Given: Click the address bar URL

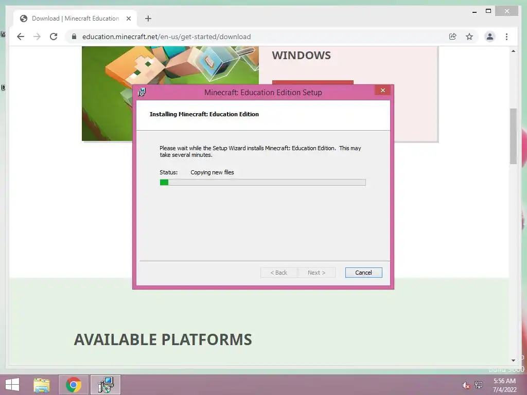Looking at the screenshot, I should 166,37.
